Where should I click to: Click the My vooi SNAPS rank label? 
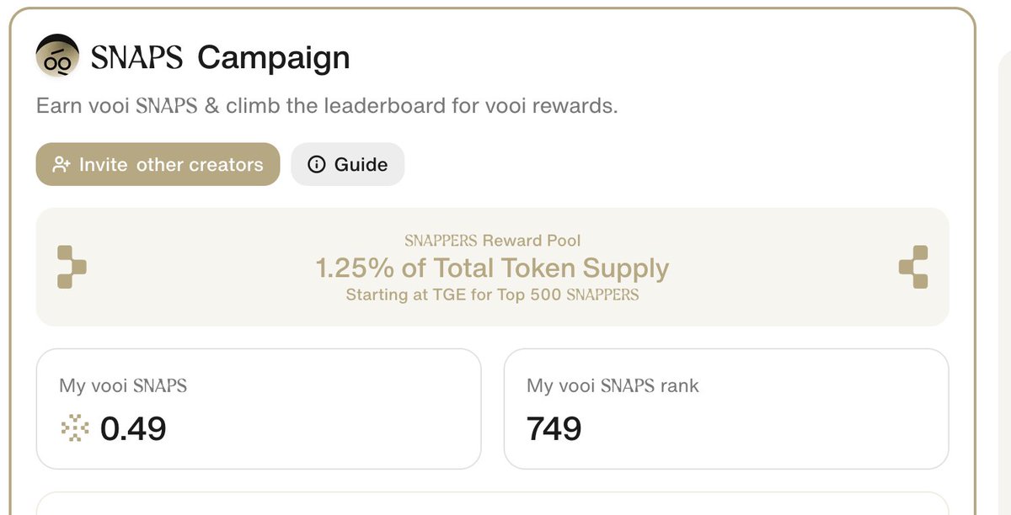click(x=612, y=386)
